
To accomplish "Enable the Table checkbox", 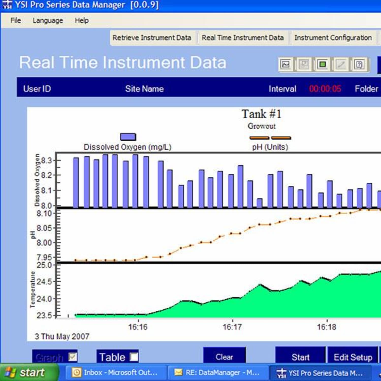I will (133, 357).
